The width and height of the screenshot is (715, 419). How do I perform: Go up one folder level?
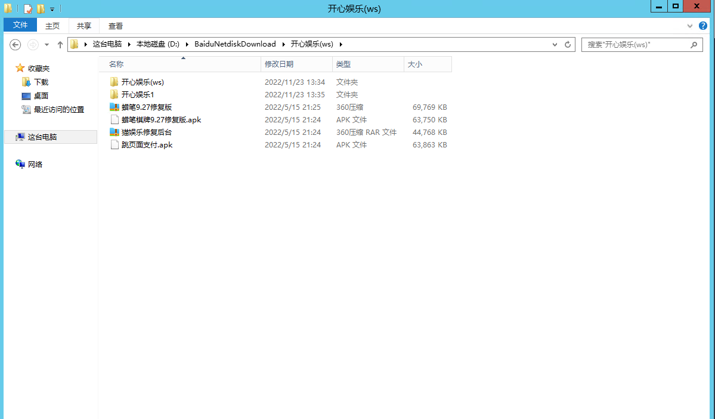[x=60, y=45]
